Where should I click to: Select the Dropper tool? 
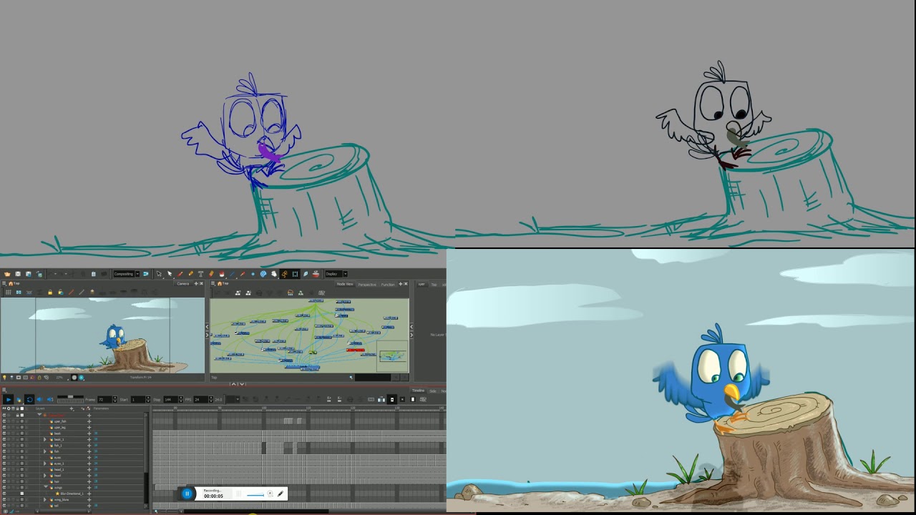click(x=243, y=274)
